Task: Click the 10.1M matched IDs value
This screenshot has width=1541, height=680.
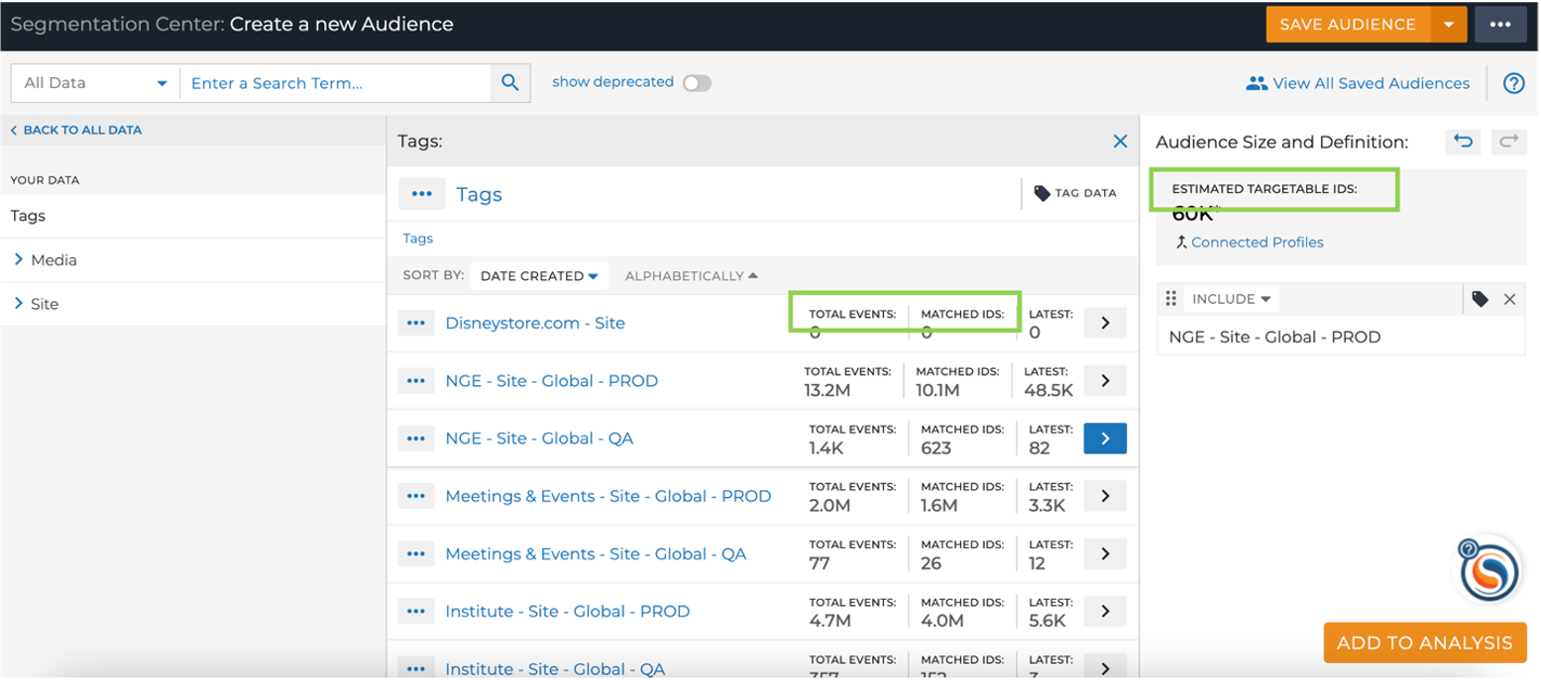Action: 936,390
